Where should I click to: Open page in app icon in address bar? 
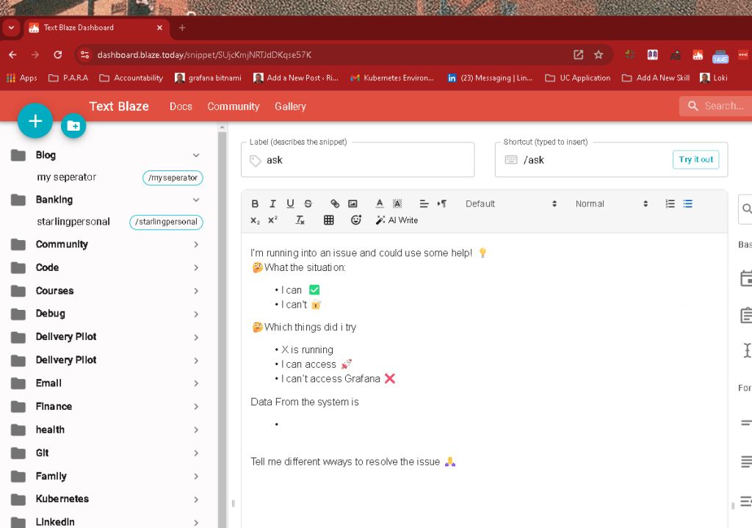(579, 54)
